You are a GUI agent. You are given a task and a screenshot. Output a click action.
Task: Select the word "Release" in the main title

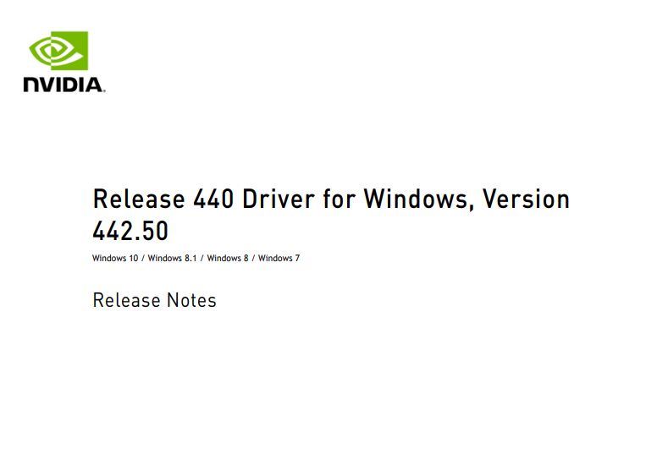139,199
